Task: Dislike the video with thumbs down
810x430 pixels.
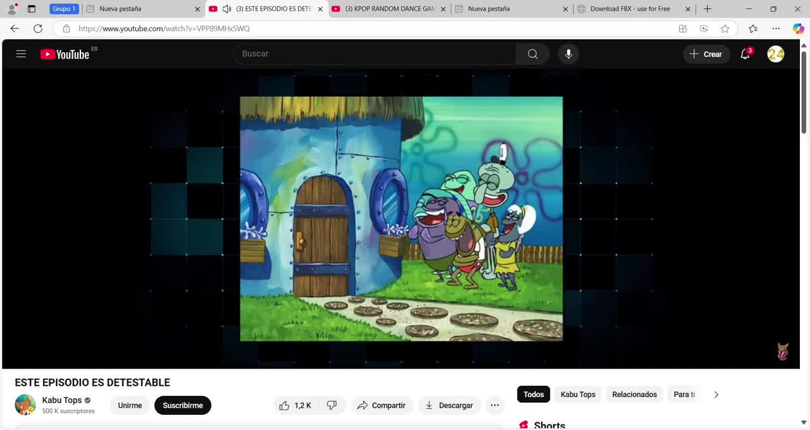Action: point(332,405)
